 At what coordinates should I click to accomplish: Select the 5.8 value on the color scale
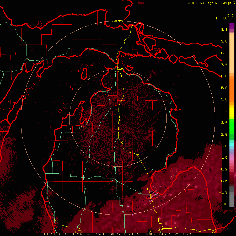click(224, 88)
